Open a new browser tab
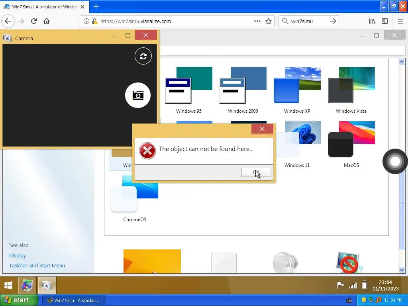This screenshot has height=306, width=408. click(96, 6)
